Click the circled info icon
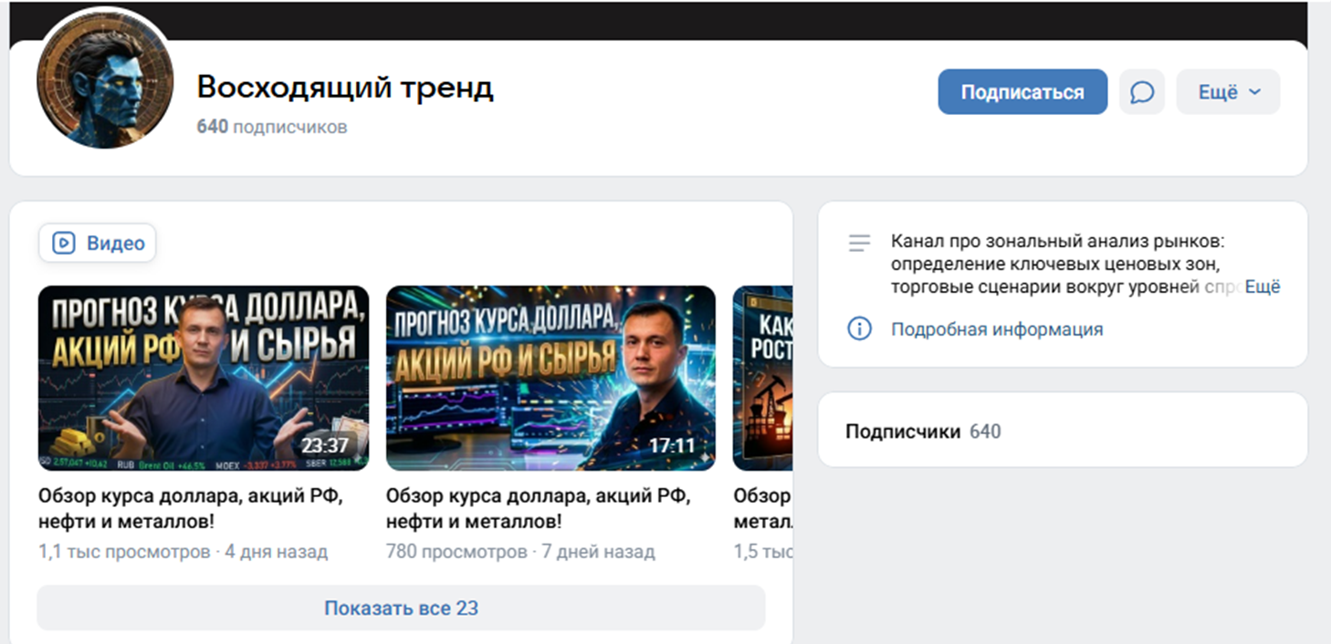The image size is (1331, 644). pos(859,329)
